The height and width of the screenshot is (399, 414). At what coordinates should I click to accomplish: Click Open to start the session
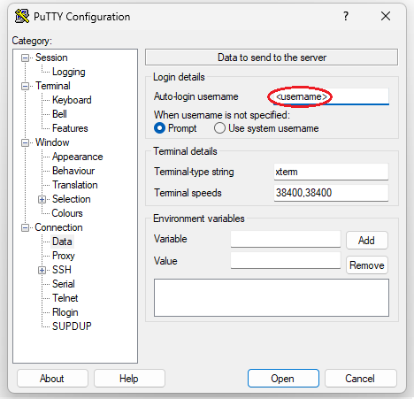pos(283,379)
